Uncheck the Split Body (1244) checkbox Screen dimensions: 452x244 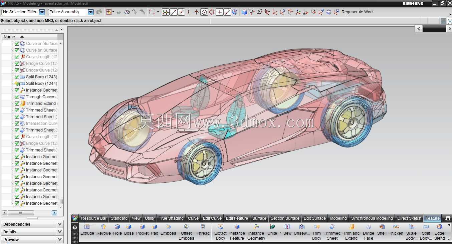(x=17, y=84)
